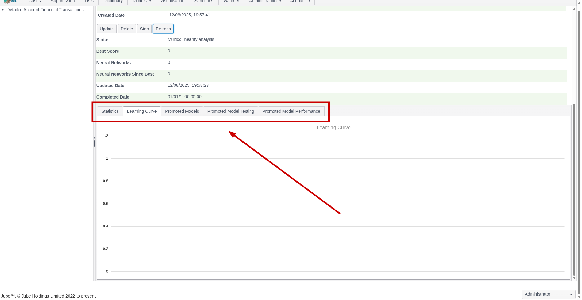Screen dimensions: 582x300
Task: Open the Administrator role dropdown
Action: pos(549,294)
